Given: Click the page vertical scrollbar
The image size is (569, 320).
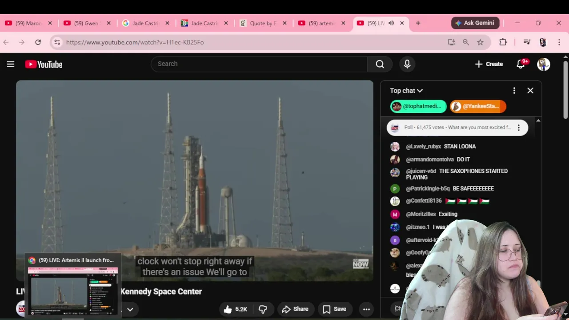Looking at the screenshot, I should coord(565,89).
